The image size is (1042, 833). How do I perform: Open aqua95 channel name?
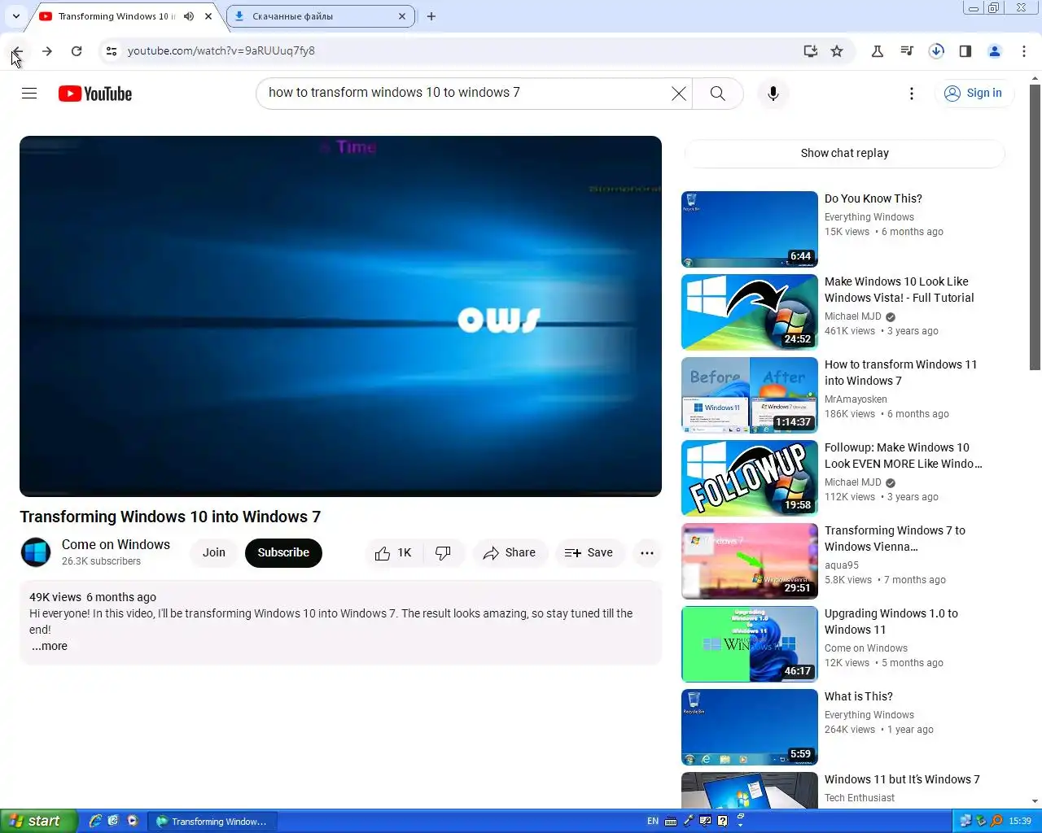tap(842, 565)
